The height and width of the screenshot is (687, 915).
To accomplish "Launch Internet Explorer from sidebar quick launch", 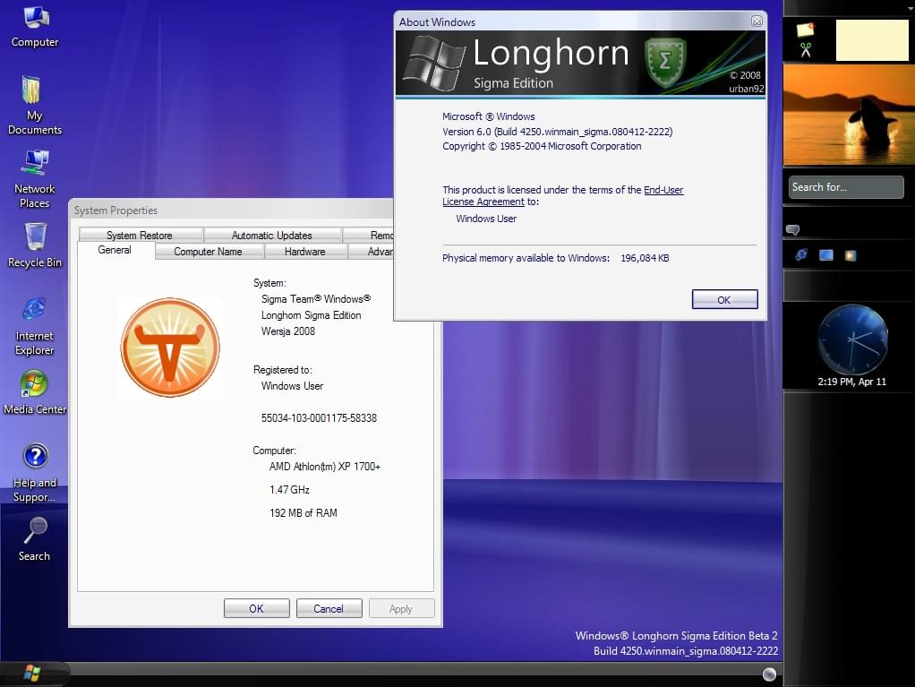I will click(801, 254).
